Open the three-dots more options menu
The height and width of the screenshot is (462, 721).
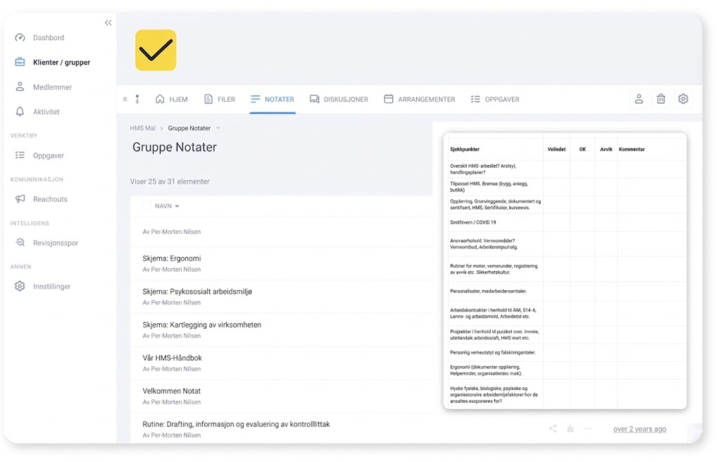point(588,429)
